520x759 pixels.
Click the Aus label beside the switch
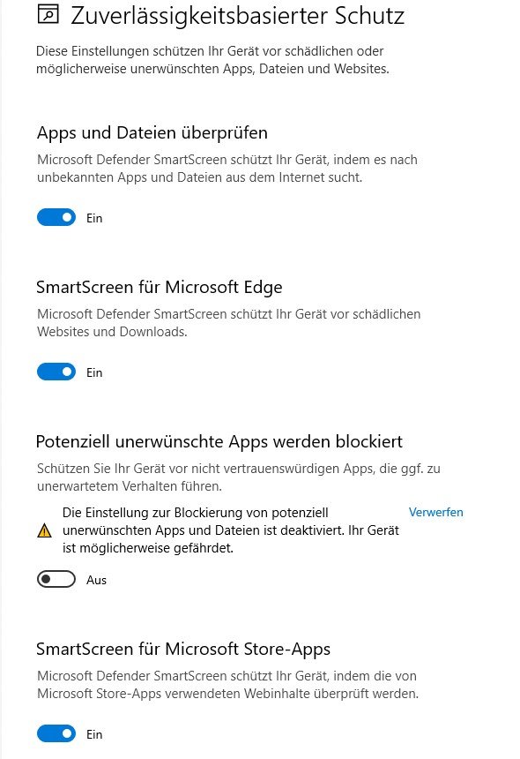[96, 580]
